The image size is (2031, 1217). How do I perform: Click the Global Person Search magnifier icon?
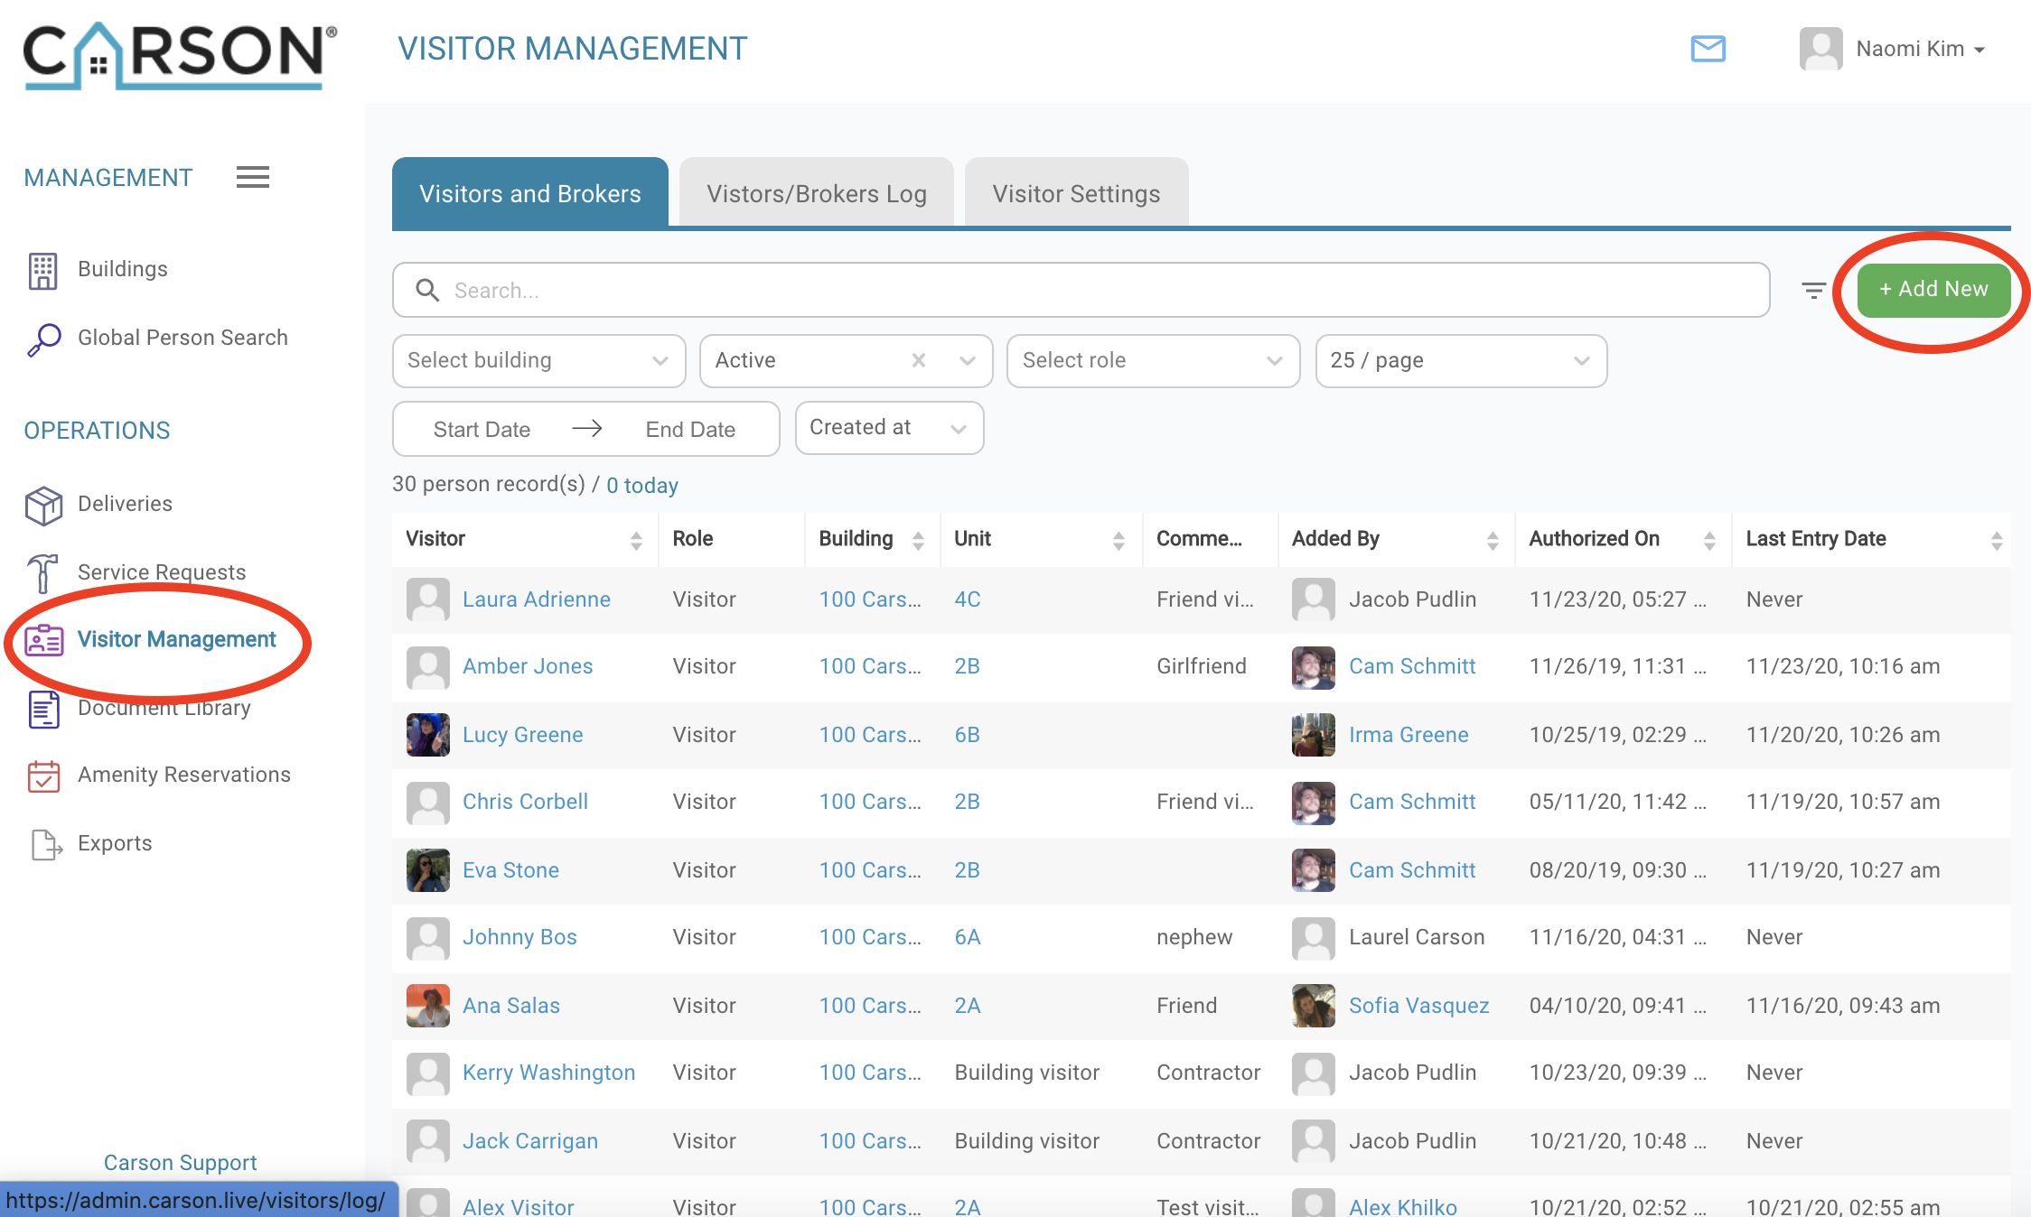(x=43, y=339)
